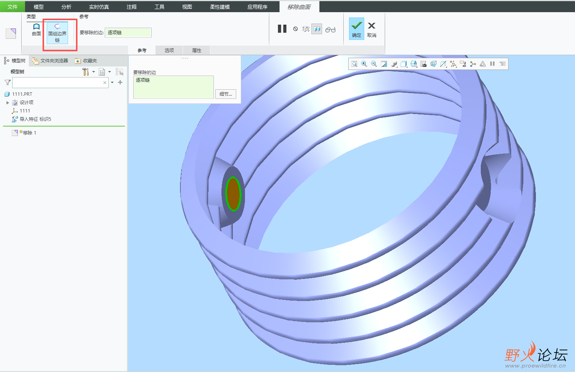This screenshot has height=372, width=575.
Task: Click the 逐项链 collector box in the reference panel
Action: pyautogui.click(x=174, y=87)
